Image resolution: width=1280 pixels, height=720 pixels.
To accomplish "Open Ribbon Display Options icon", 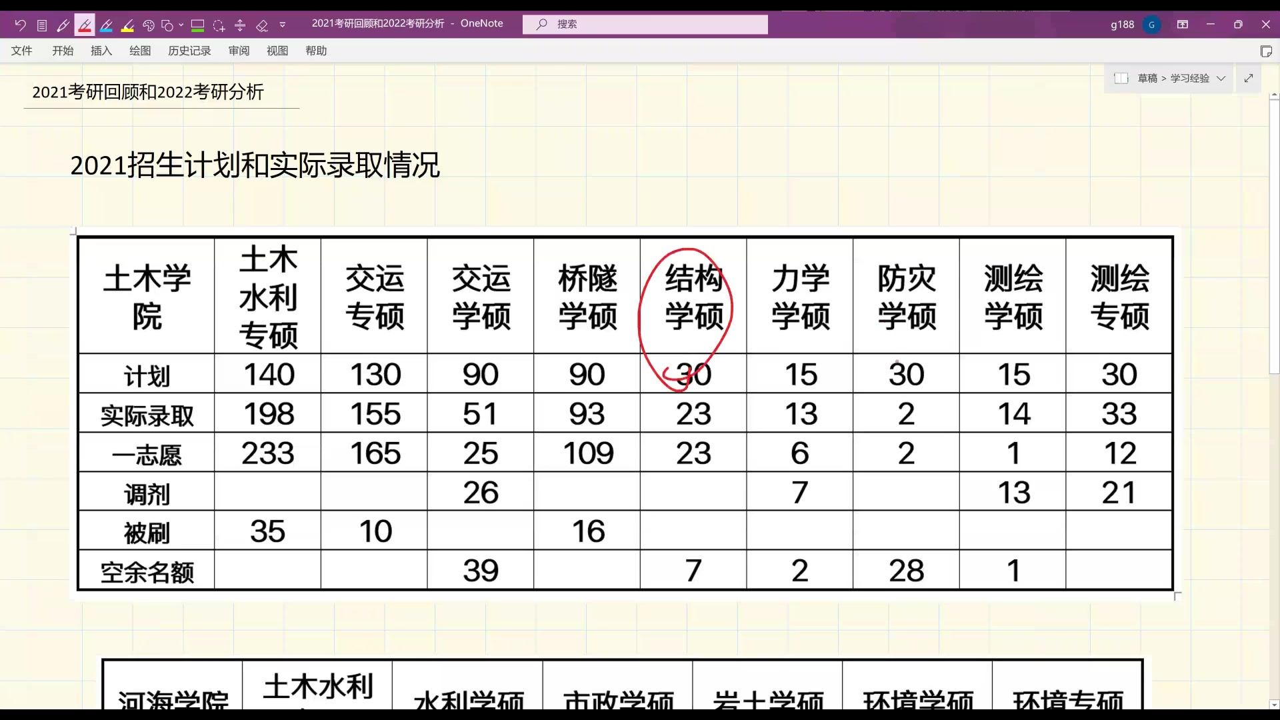I will (x=1183, y=25).
